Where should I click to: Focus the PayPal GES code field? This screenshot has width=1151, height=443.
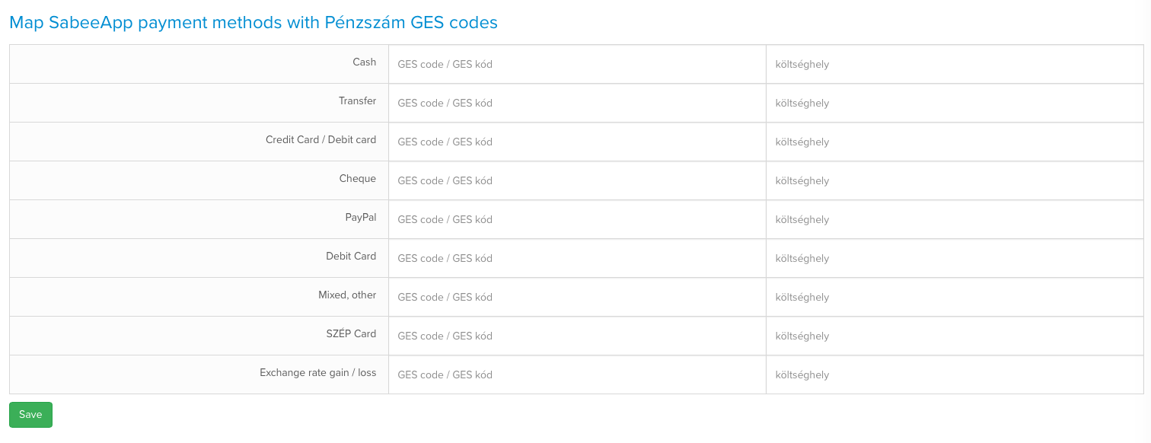click(577, 220)
